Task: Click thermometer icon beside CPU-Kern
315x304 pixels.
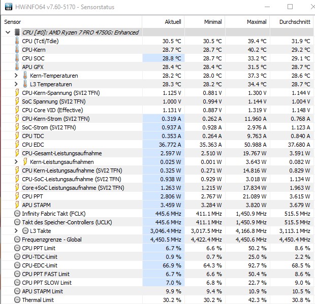Action: (17, 50)
